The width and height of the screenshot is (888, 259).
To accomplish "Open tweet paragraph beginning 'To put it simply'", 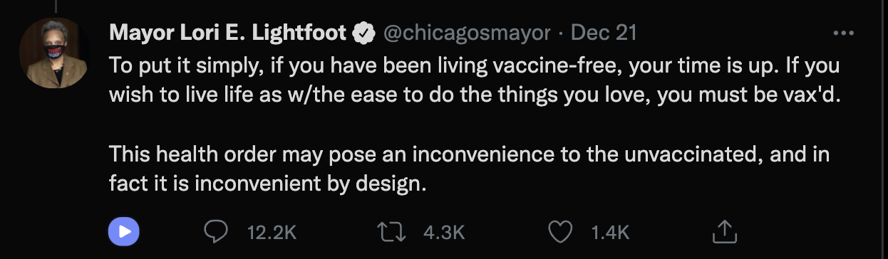I will pyautogui.click(x=475, y=81).
